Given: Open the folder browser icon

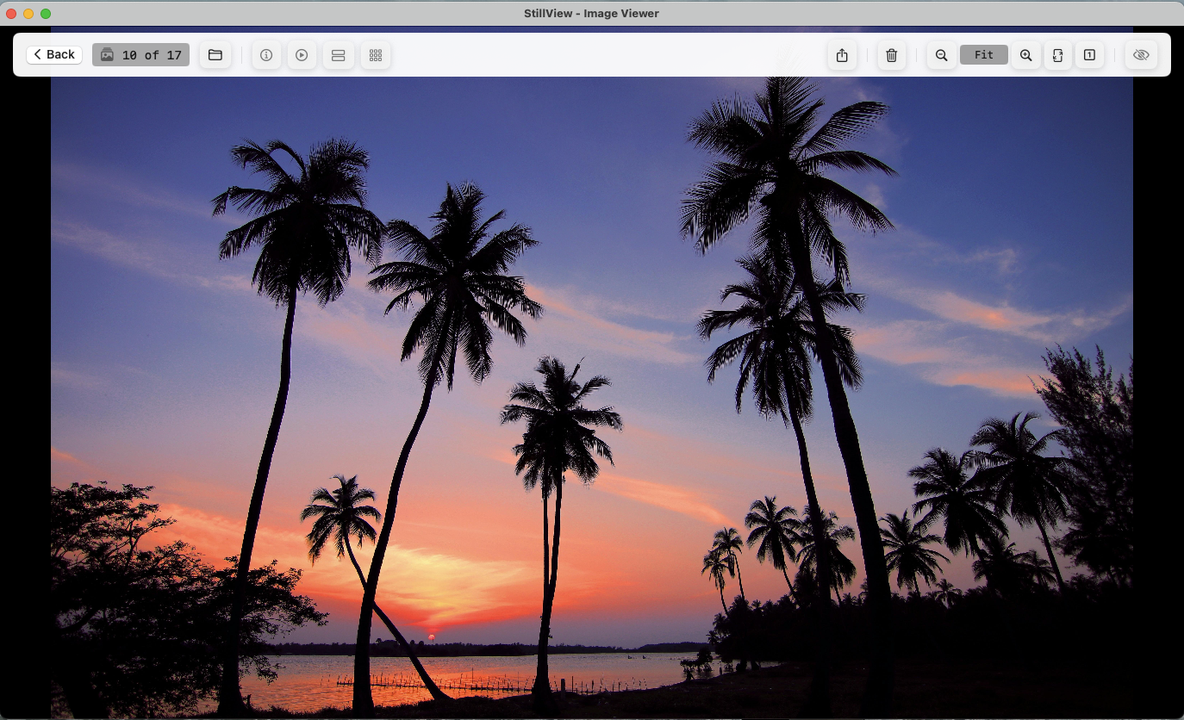Looking at the screenshot, I should point(215,55).
